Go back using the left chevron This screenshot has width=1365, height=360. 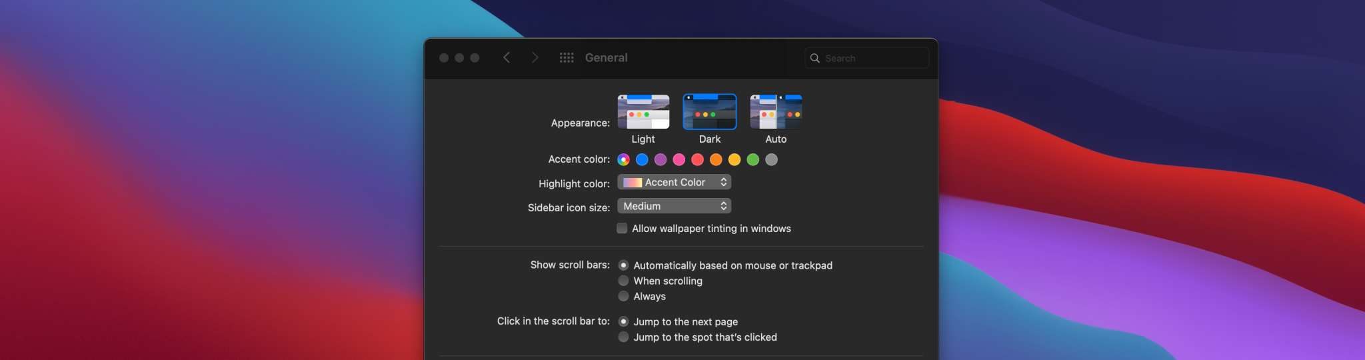point(507,58)
